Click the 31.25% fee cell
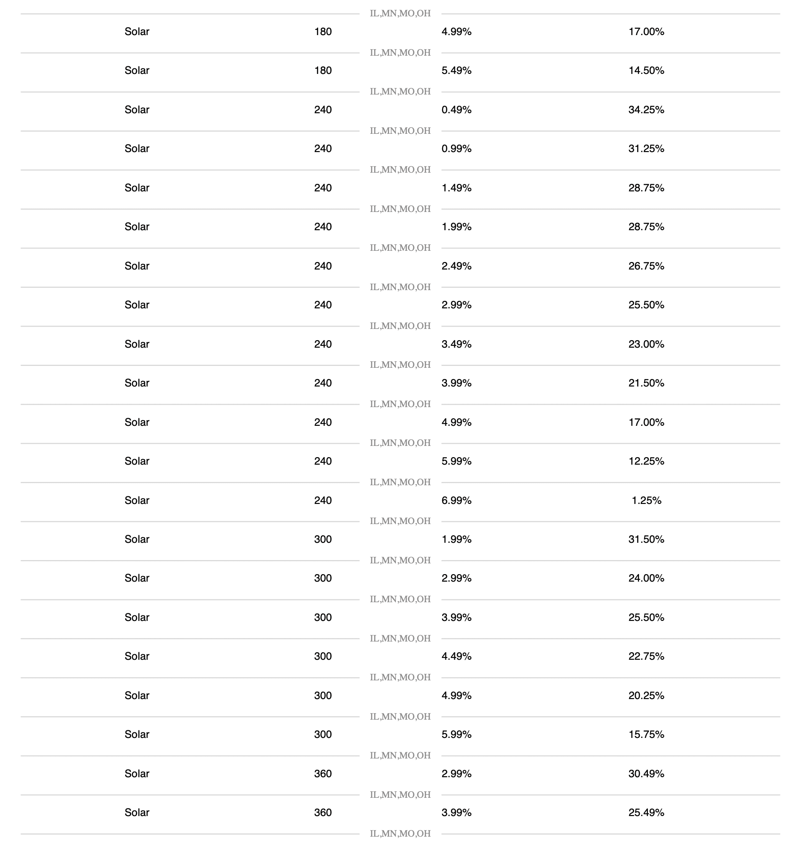This screenshot has height=846, width=801. pos(646,148)
